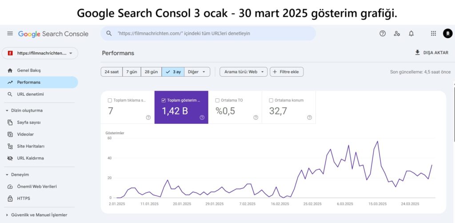Click the 1,42 B impressions value
Screen dimensions: 455x223
click(175, 111)
